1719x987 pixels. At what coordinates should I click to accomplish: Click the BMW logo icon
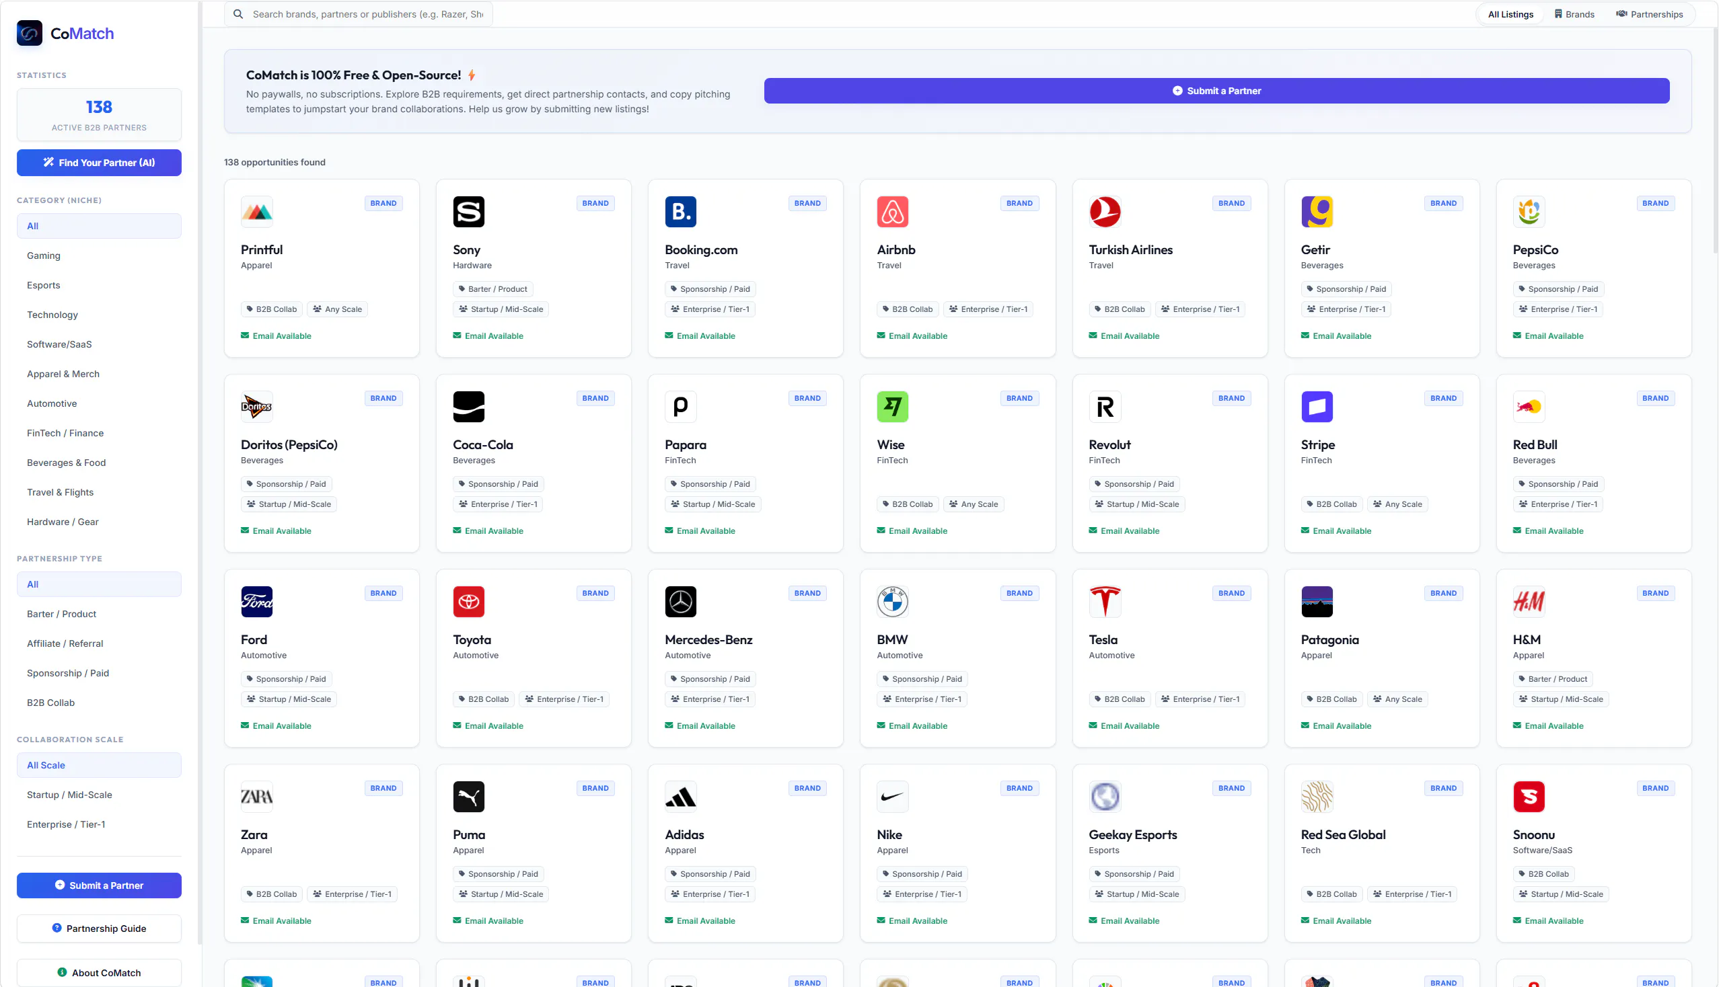click(893, 602)
